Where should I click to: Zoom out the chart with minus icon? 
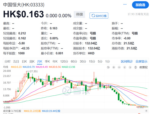[x=119, y=67]
